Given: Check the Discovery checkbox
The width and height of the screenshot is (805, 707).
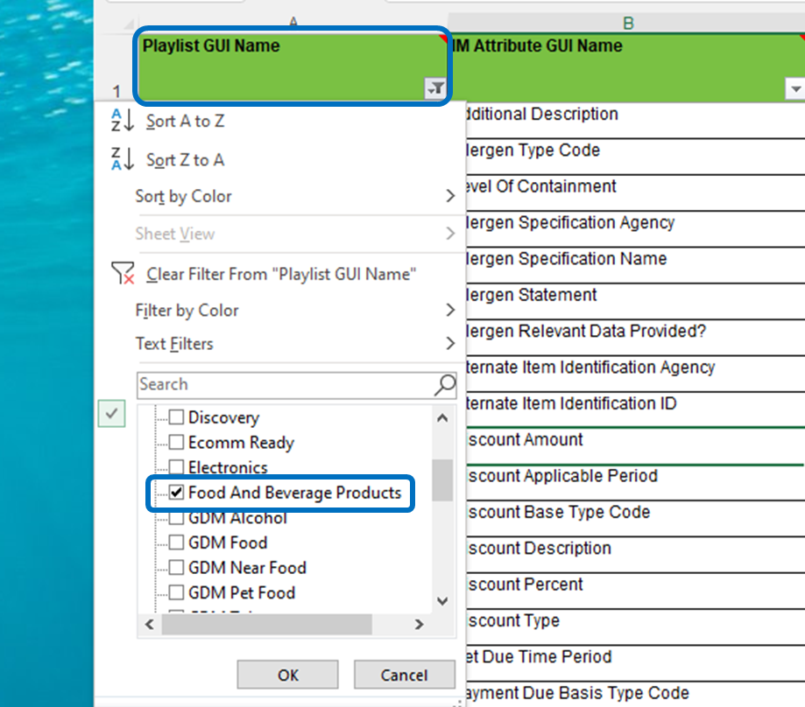Looking at the screenshot, I should [x=176, y=418].
